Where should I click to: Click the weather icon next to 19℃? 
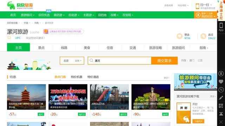[9, 38]
